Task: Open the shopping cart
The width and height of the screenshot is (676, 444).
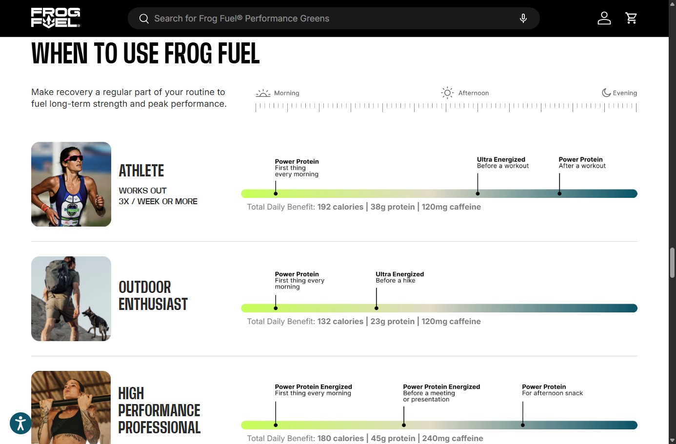Action: click(631, 19)
